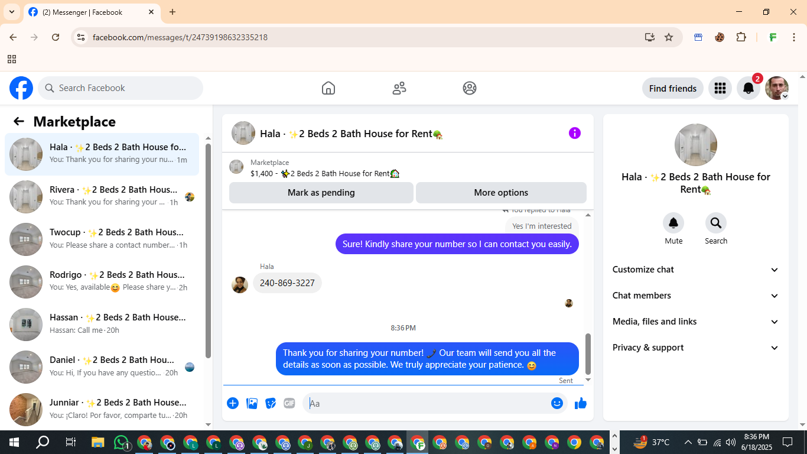807x454 pixels.
Task: View site information icon in address bar
Action: click(82, 37)
